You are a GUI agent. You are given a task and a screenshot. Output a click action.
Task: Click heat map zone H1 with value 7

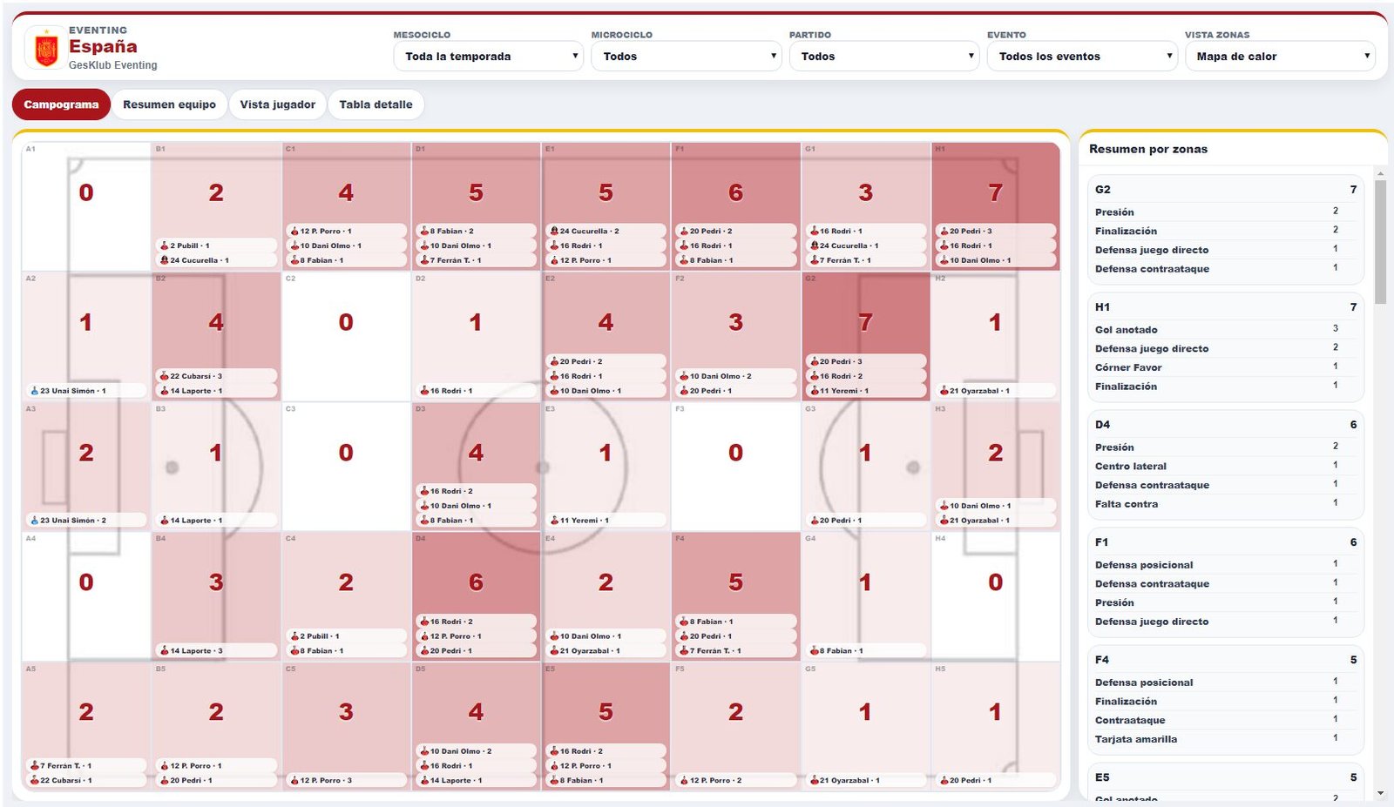995,206
